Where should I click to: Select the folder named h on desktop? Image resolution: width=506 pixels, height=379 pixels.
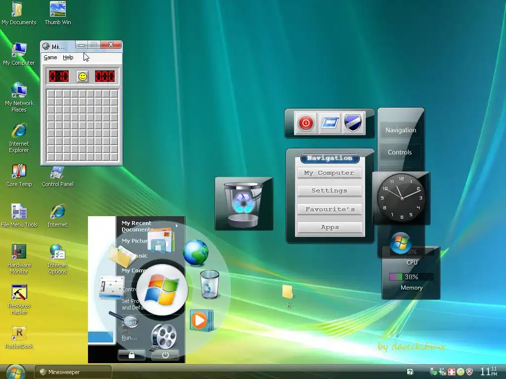288,296
